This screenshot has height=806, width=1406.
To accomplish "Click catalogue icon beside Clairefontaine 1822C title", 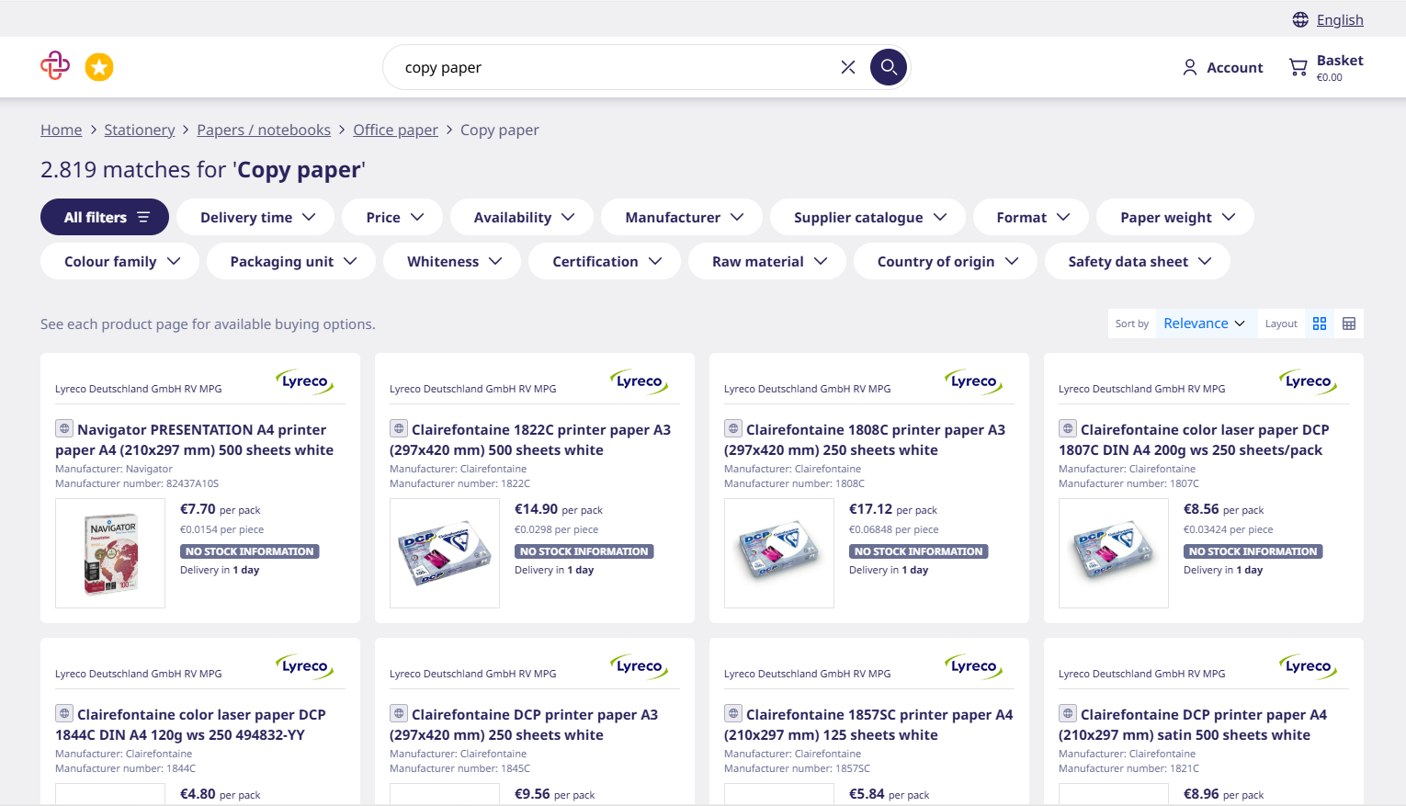I will [399, 428].
